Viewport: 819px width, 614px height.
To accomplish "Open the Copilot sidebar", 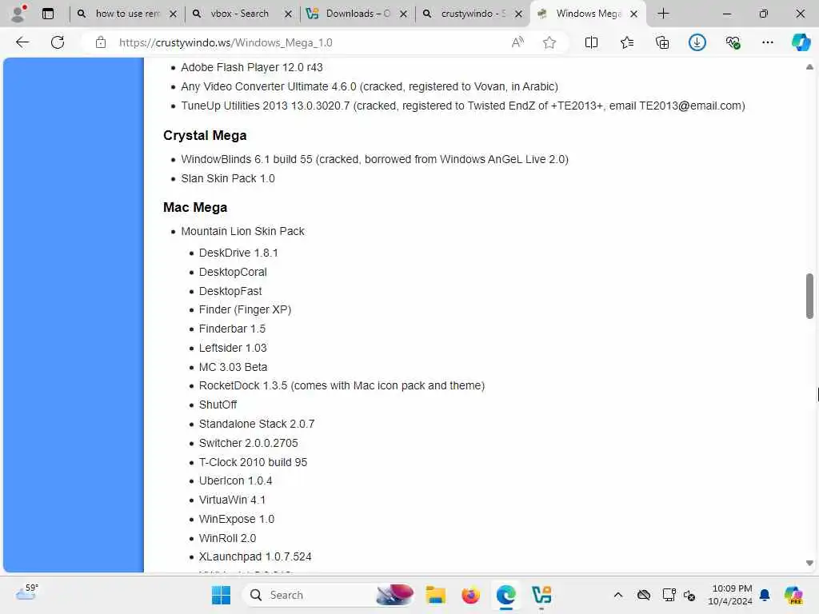I will (x=801, y=42).
